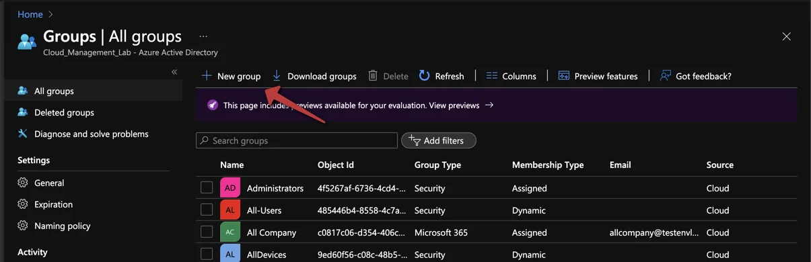Click the object id starting 4f5267af

click(361, 188)
